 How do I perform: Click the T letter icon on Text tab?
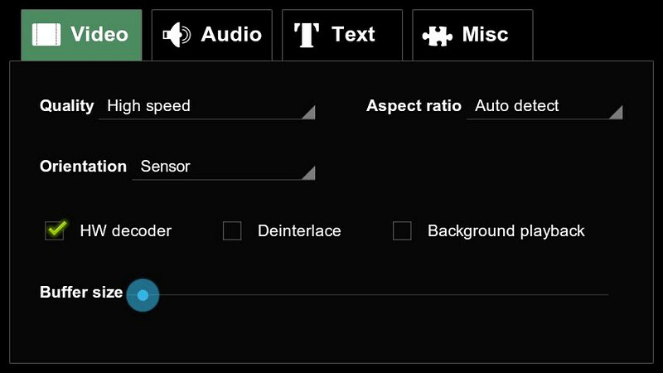307,35
